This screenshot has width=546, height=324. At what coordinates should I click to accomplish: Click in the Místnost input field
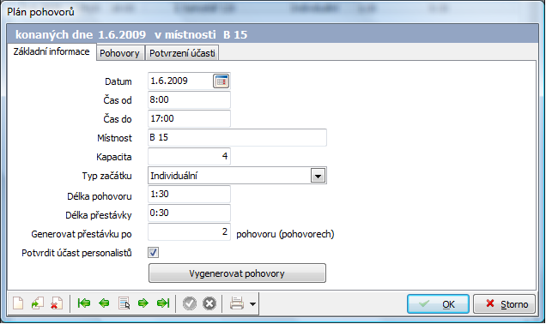[237, 137]
